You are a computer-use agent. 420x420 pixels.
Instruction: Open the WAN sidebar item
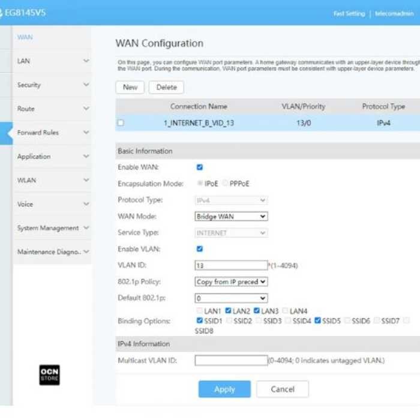pos(25,37)
